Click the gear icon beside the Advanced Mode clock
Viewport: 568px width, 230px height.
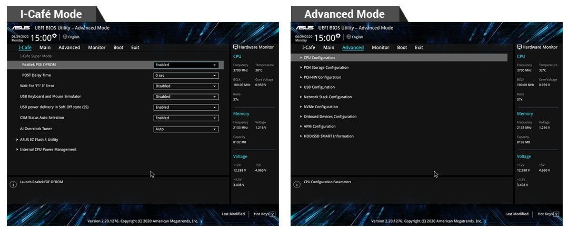pos(338,36)
